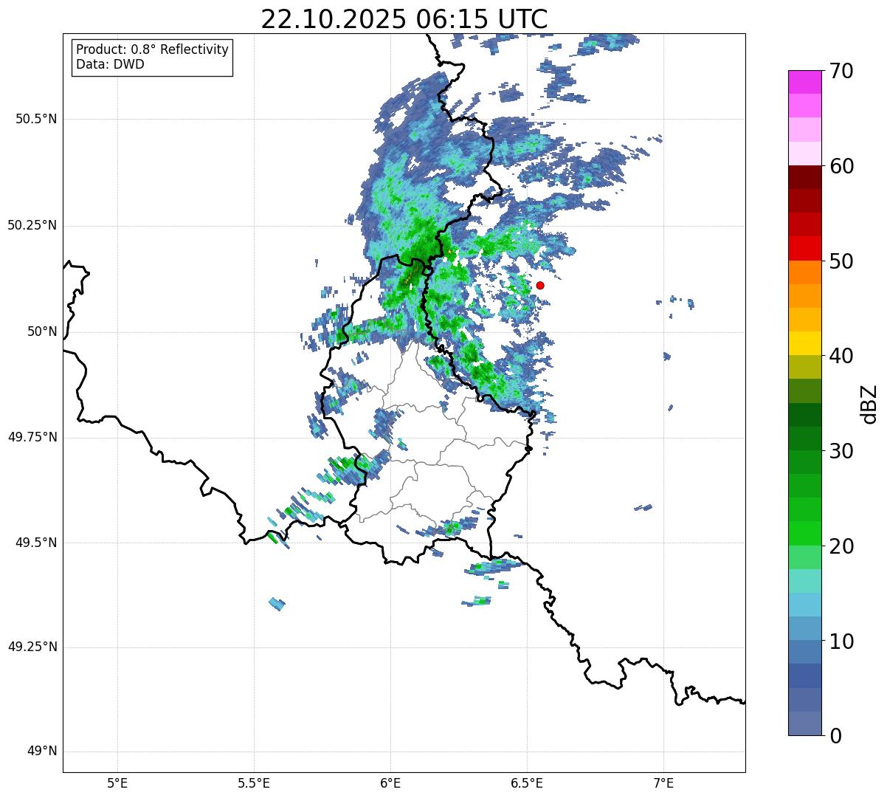This screenshot has height=798, width=887.
Task: Click the 7°E longitude label
Action: coord(663,783)
